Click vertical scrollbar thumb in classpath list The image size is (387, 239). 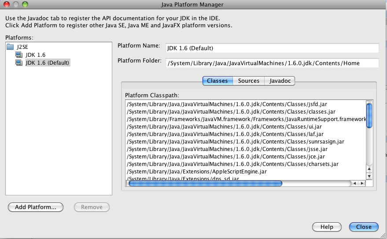369,115
